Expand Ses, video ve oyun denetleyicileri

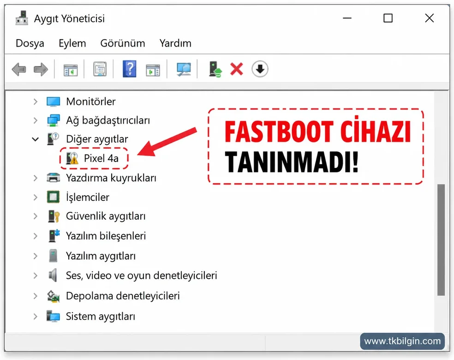pos(36,276)
